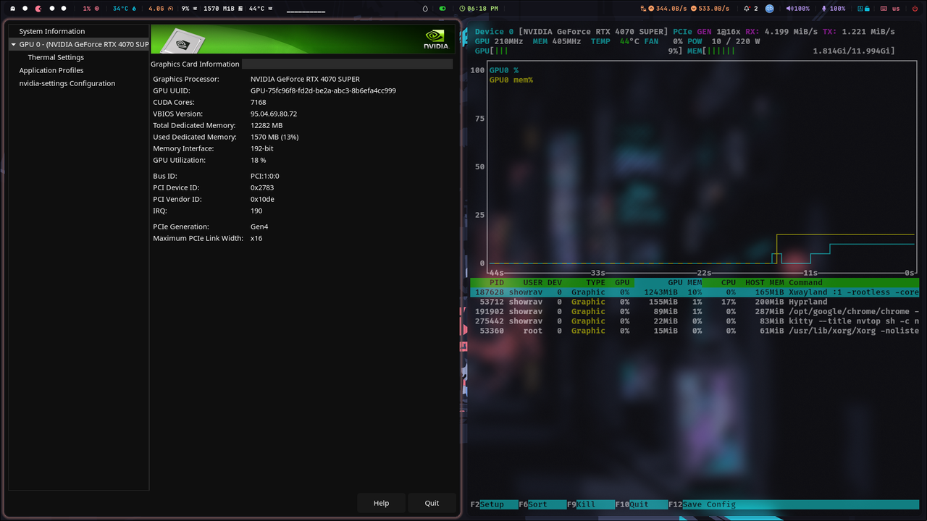Switch the green toggle in the status bar
Screen dimensions: 927x521
[443, 8]
